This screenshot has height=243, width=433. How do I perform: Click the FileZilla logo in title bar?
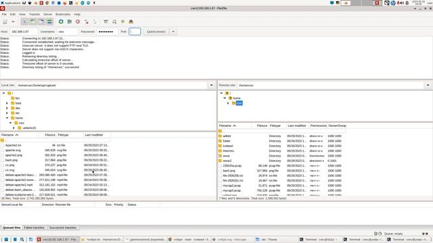pyautogui.click(x=3, y=9)
